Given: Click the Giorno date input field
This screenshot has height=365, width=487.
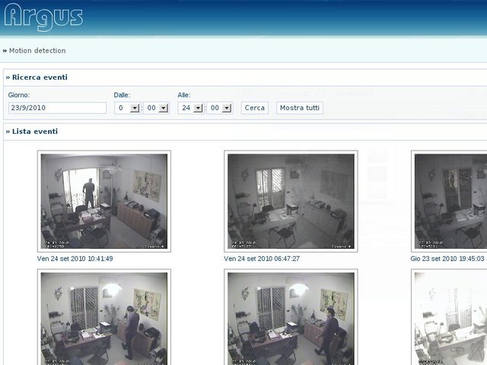Looking at the screenshot, I should [58, 108].
